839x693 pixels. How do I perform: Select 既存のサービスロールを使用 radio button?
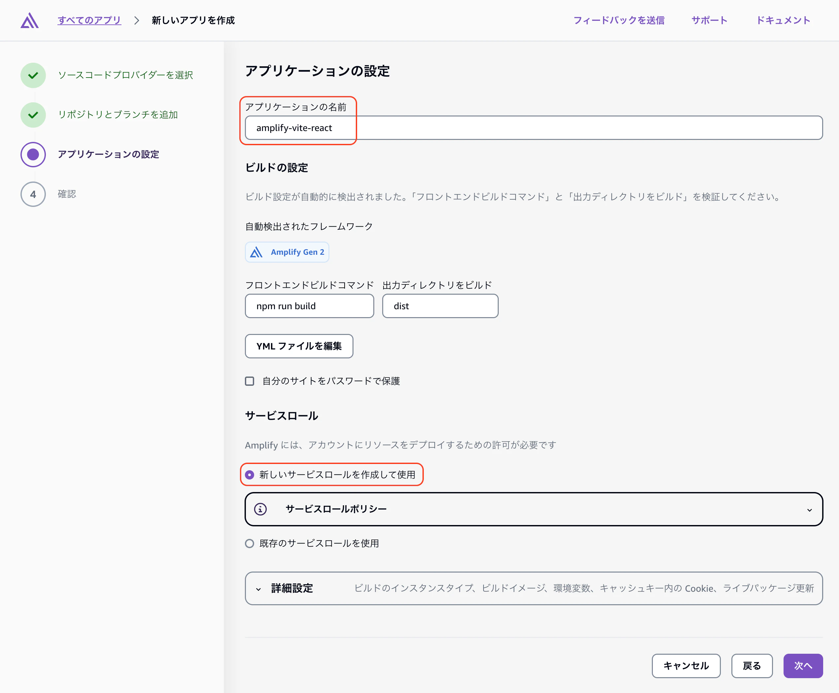coord(250,543)
